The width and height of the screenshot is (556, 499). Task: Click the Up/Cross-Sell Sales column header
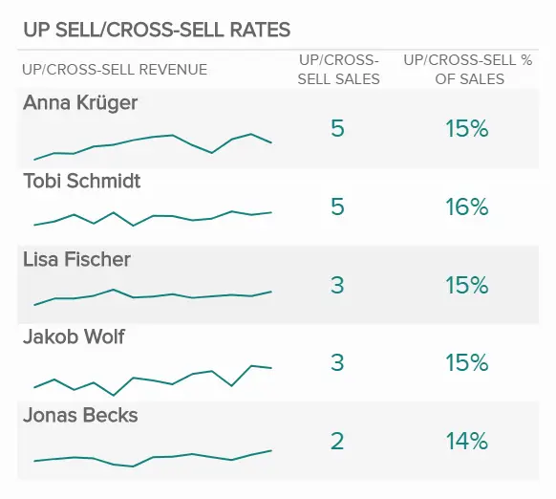(338, 70)
